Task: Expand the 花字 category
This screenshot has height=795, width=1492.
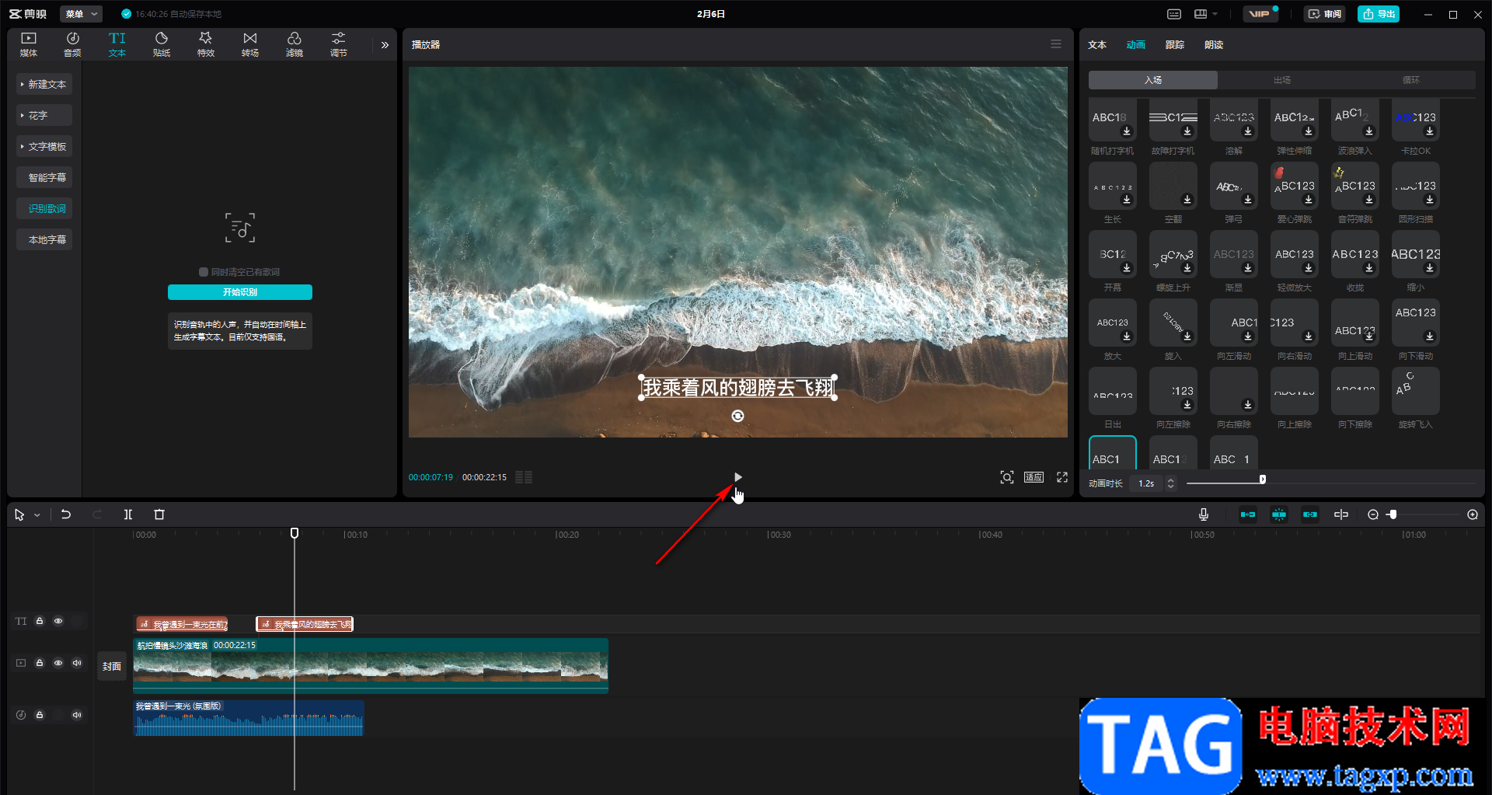Action: pyautogui.click(x=44, y=115)
